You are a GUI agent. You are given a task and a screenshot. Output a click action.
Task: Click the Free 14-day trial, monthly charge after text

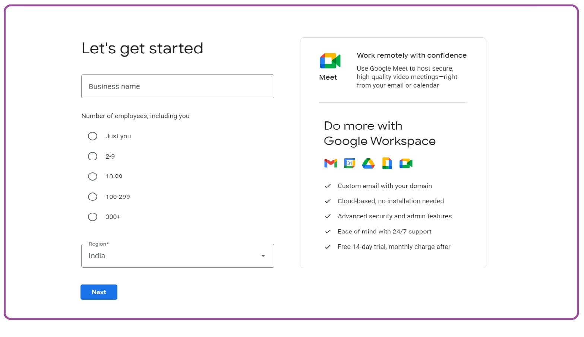[x=394, y=247]
